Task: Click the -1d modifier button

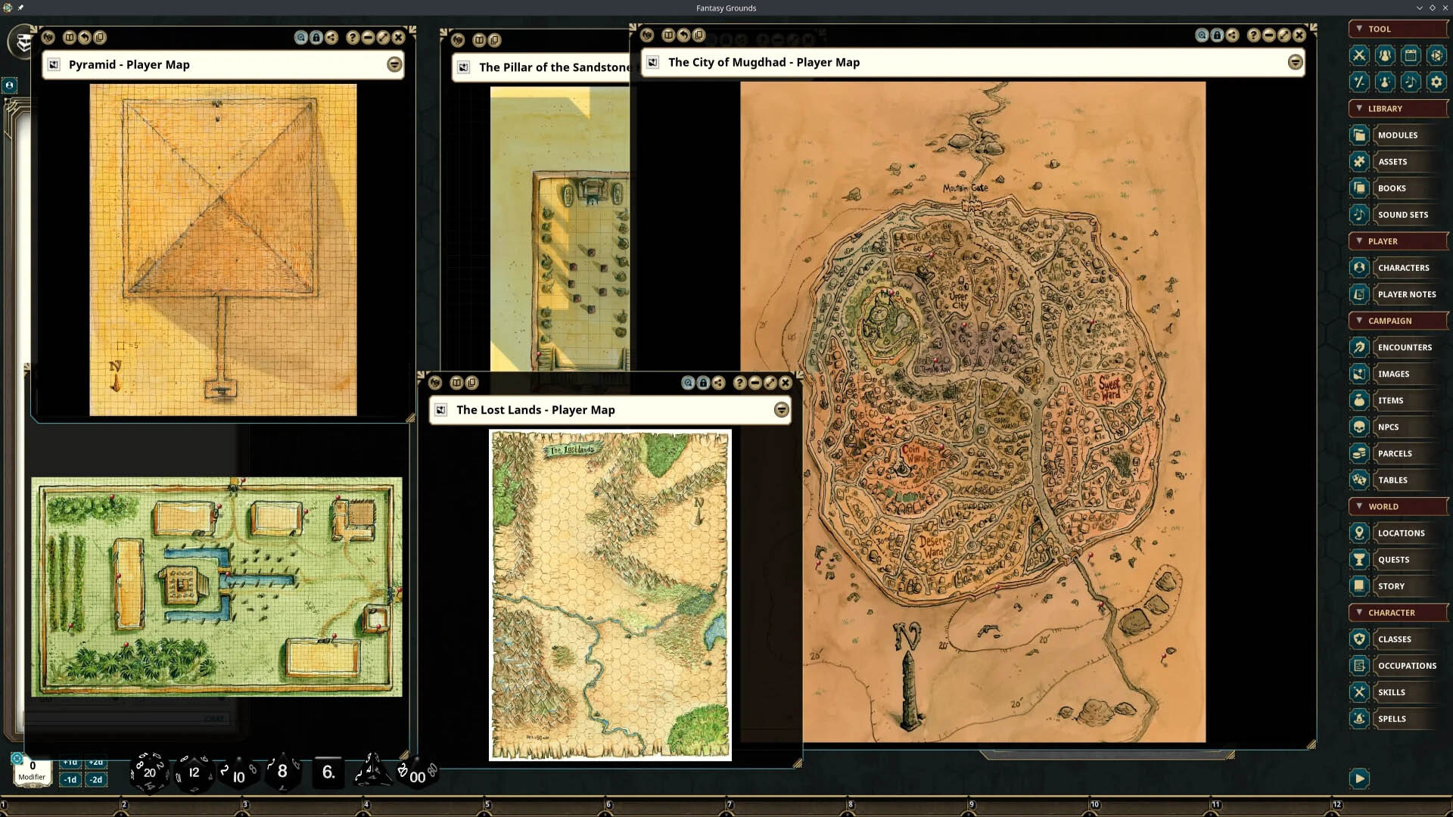Action: pyautogui.click(x=70, y=780)
